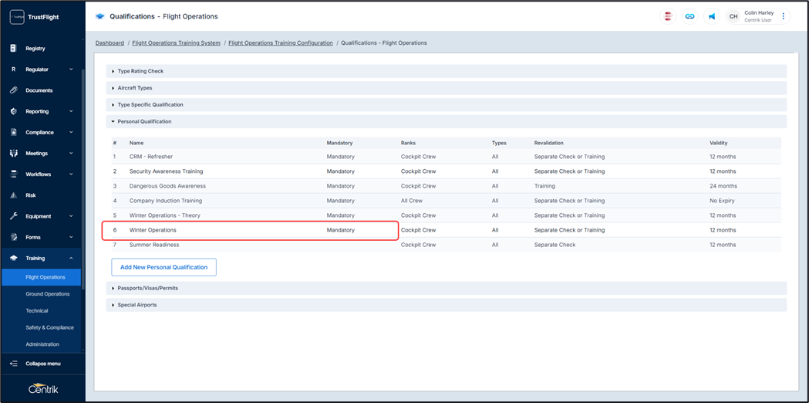809x403 pixels.
Task: Click the Documents paperclip icon in sidebar
Action: 13,90
